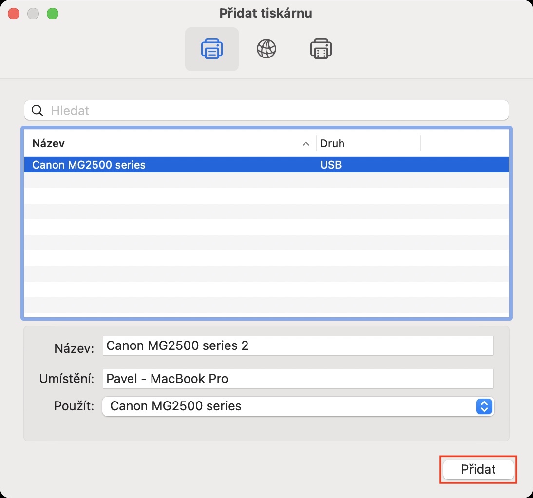
Task: Select the default printers tab icon
Action: click(x=212, y=49)
